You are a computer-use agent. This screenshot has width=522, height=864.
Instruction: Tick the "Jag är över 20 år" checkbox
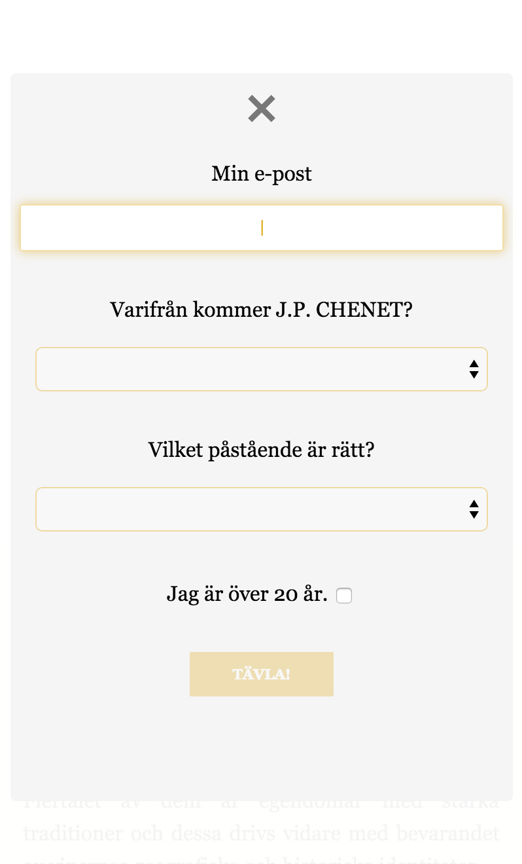point(344,596)
